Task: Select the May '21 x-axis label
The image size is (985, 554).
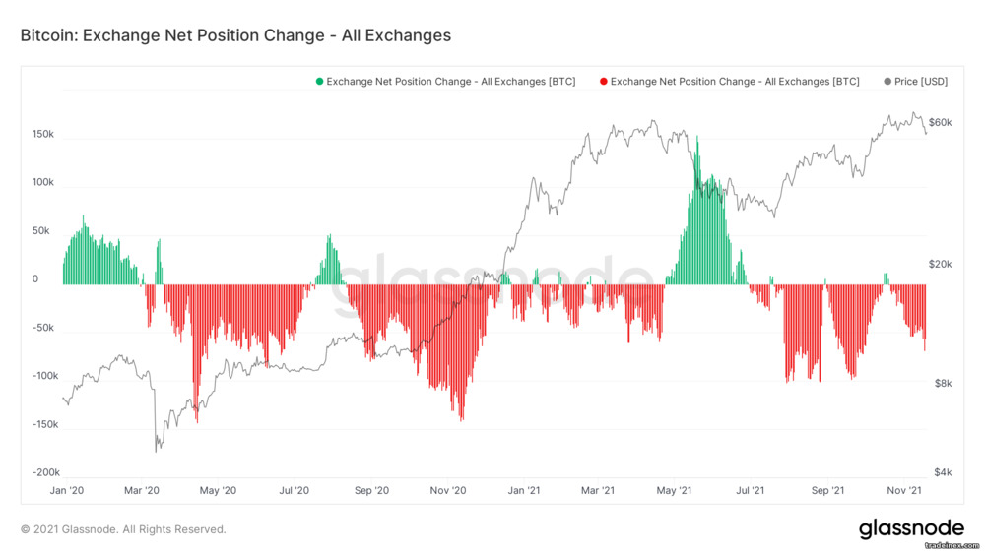Action: coord(674,490)
